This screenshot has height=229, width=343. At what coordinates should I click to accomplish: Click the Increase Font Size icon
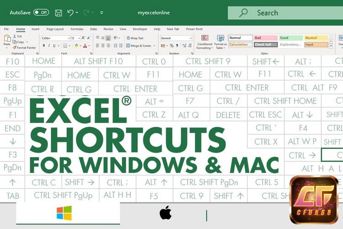pos(83,38)
